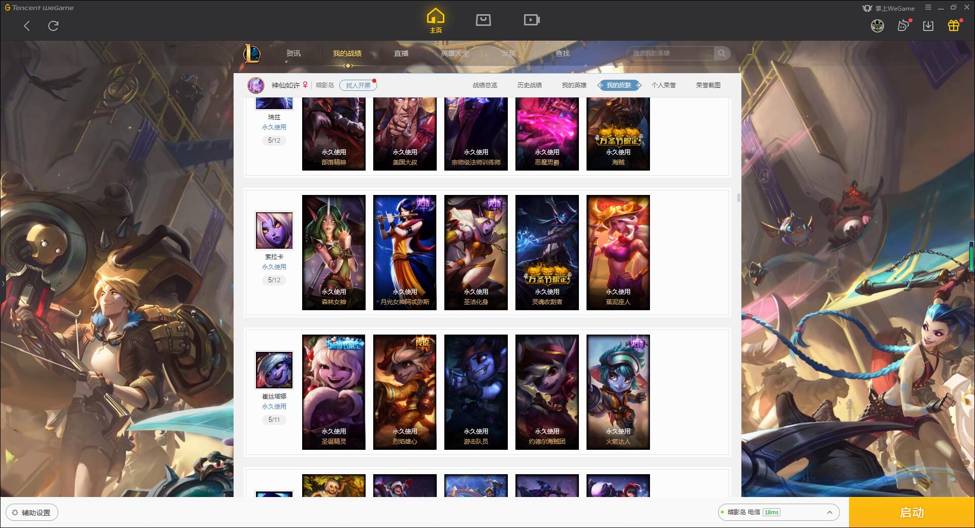Click the 18ms ping indicator
Image resolution: width=975 pixels, height=528 pixels.
[x=771, y=512]
